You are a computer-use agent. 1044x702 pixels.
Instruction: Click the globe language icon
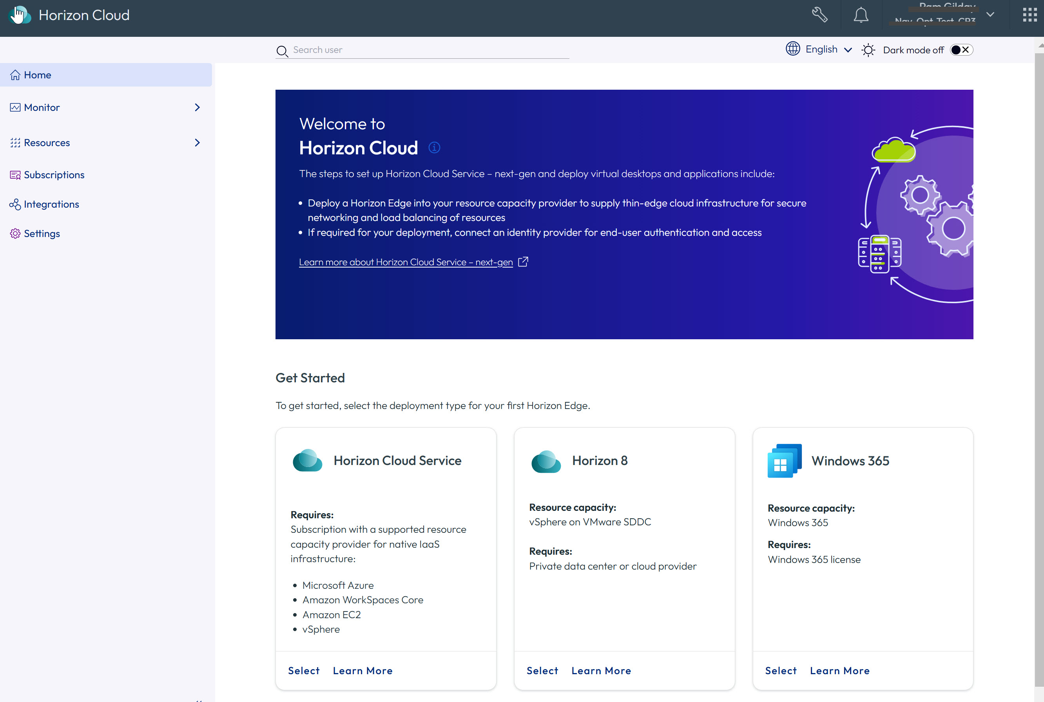pos(793,49)
